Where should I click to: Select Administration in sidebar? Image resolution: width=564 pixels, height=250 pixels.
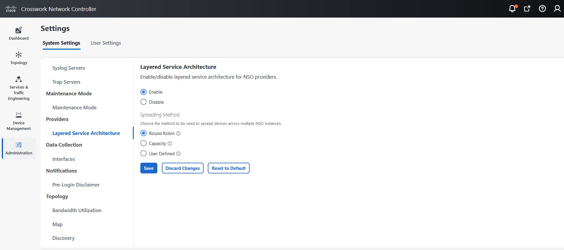coord(19,148)
